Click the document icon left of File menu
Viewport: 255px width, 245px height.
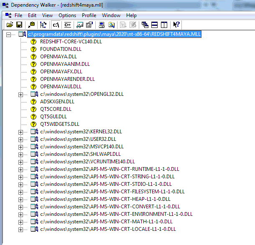coord(8,15)
